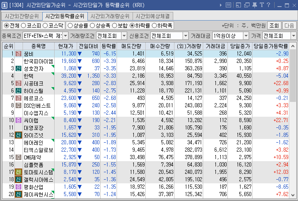Screen dimensions: 298x201
Task: Select the 하락폭 radio button
Action: coord(154,25)
